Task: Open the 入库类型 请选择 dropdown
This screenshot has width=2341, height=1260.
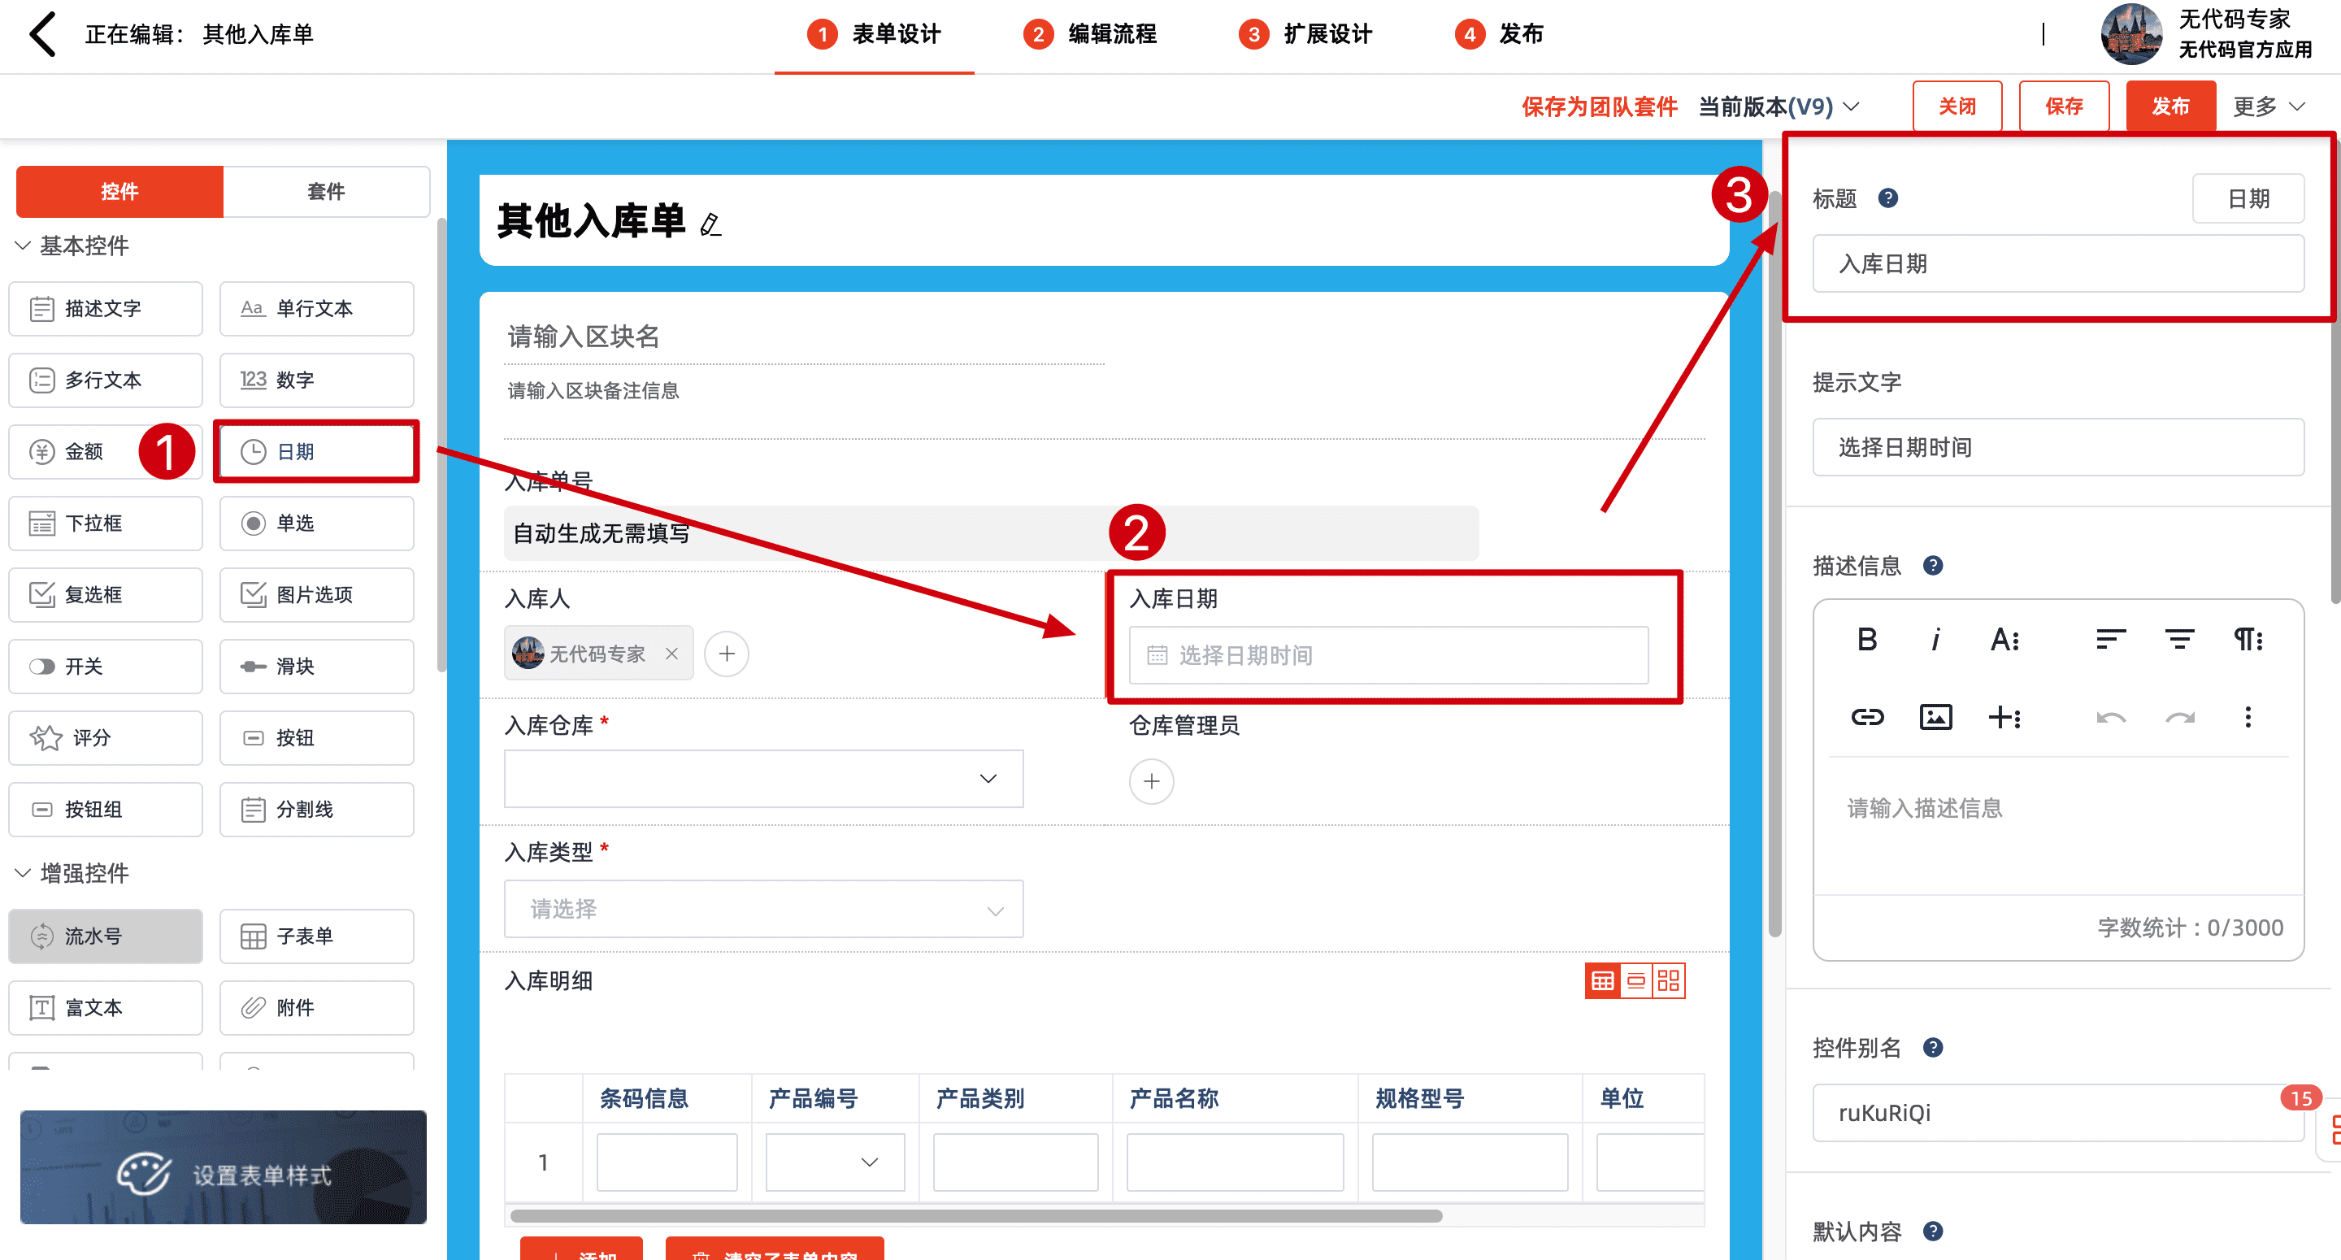Action: click(x=763, y=909)
